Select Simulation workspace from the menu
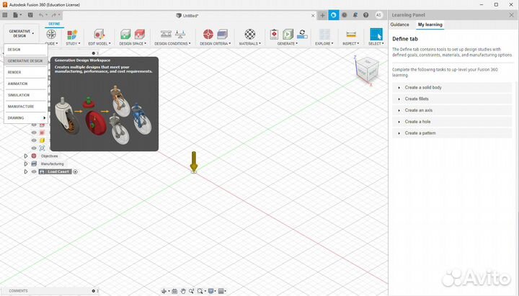 pyautogui.click(x=25, y=95)
